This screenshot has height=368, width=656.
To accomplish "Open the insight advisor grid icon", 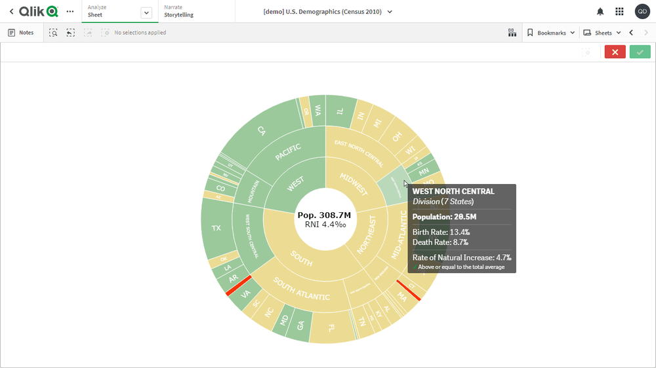I will (x=512, y=33).
